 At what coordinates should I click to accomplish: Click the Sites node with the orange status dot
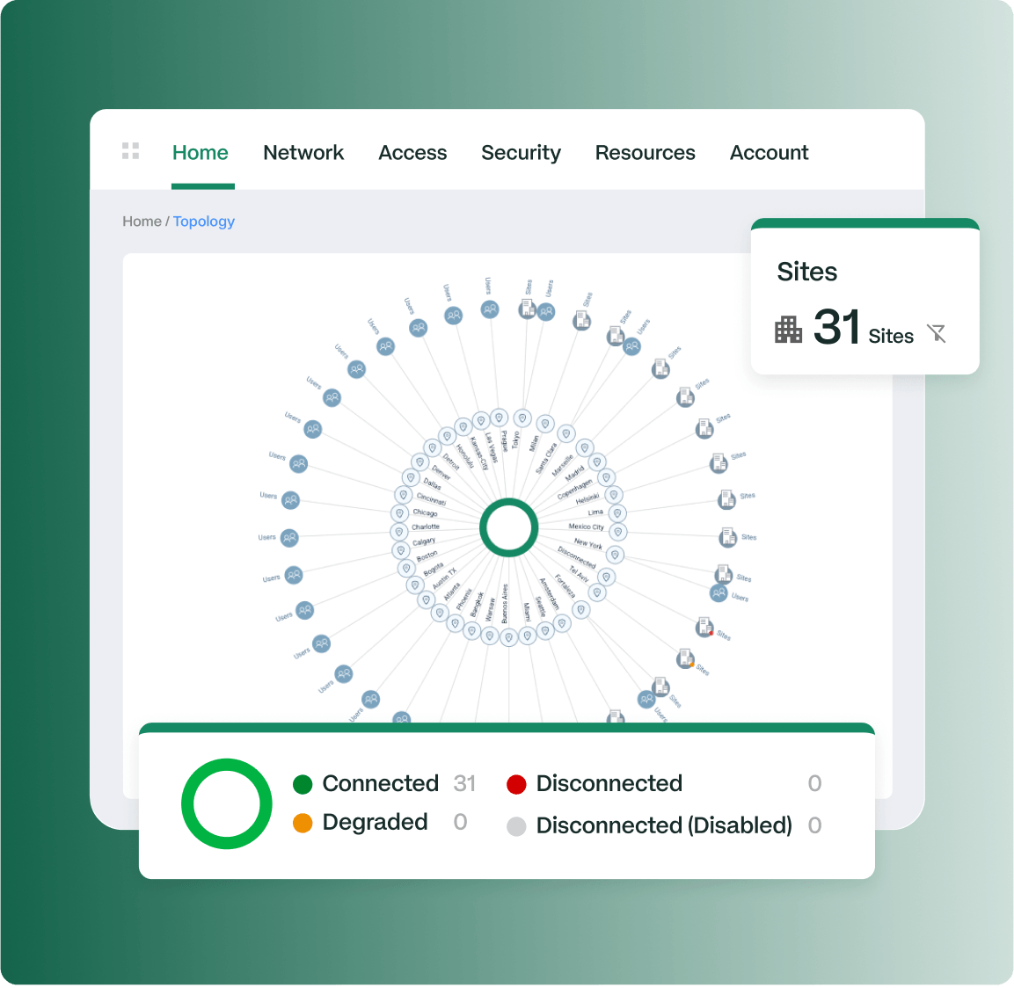pyautogui.click(x=685, y=657)
